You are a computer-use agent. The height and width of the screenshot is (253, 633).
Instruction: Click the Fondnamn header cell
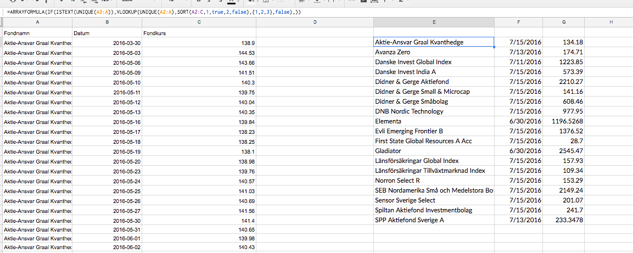(37, 33)
